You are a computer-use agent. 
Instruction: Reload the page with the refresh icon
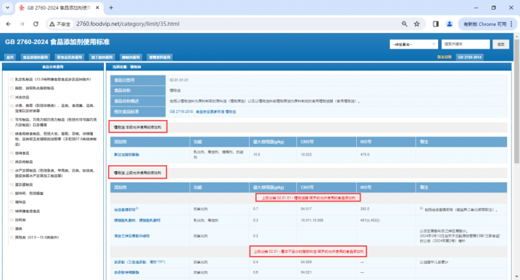[x=38, y=23]
